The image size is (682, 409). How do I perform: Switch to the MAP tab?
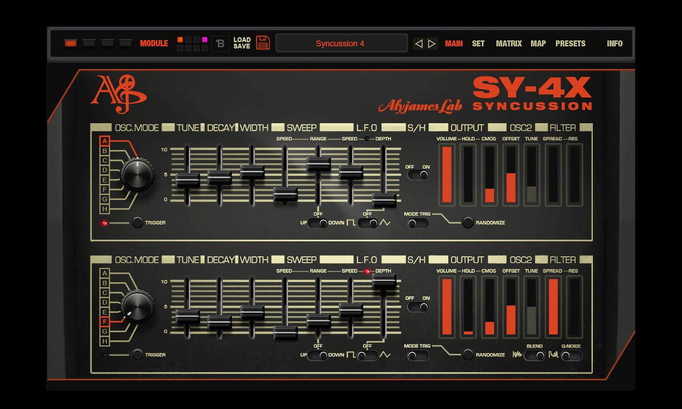pos(538,44)
